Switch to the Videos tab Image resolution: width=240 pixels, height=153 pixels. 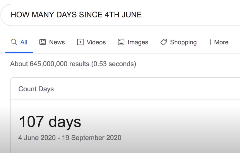(91, 42)
